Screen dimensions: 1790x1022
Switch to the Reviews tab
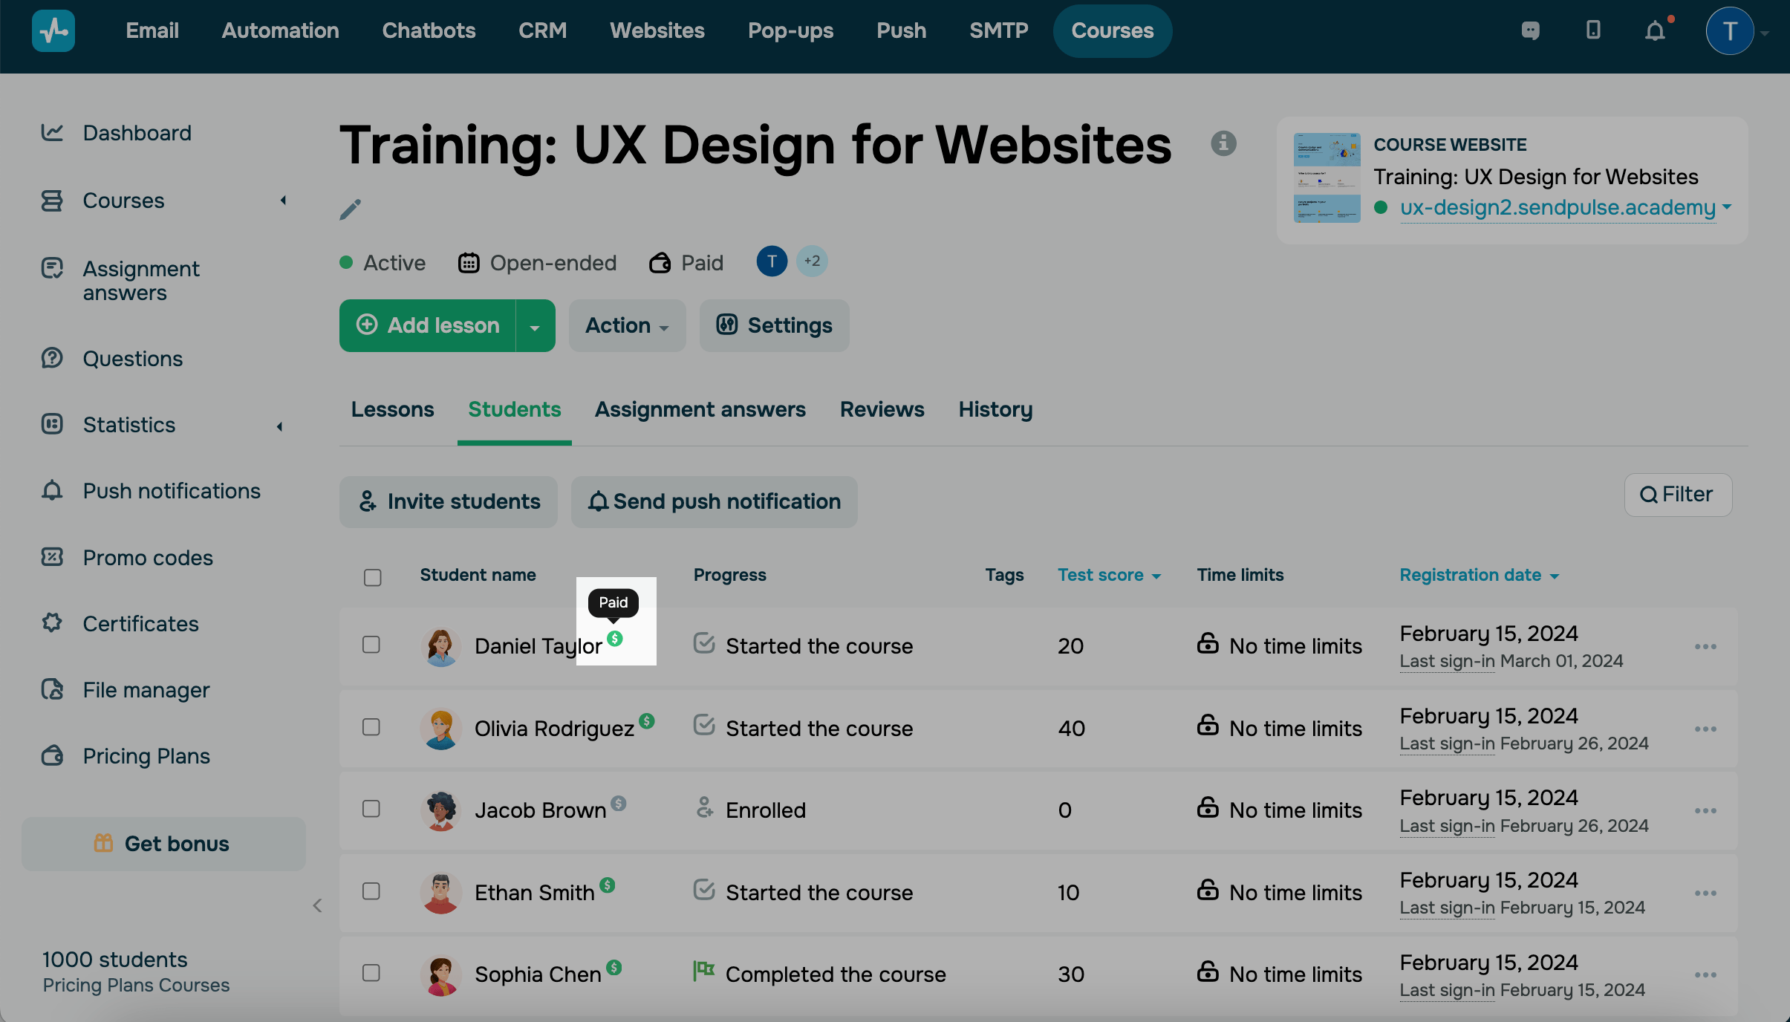882,409
